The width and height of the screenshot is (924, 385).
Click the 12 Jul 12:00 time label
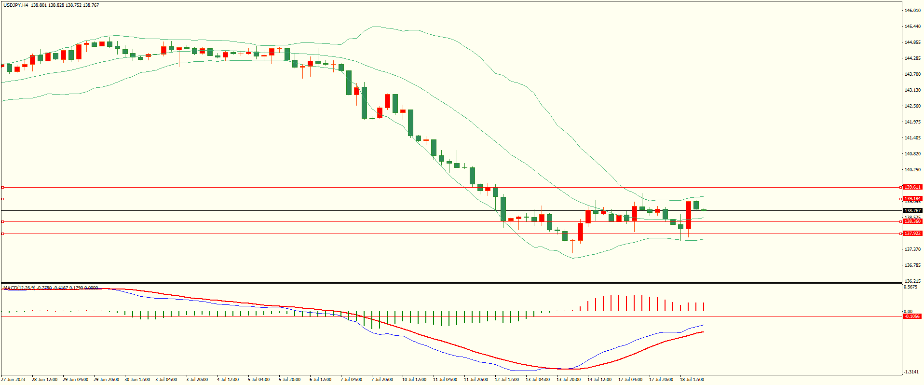point(507,380)
